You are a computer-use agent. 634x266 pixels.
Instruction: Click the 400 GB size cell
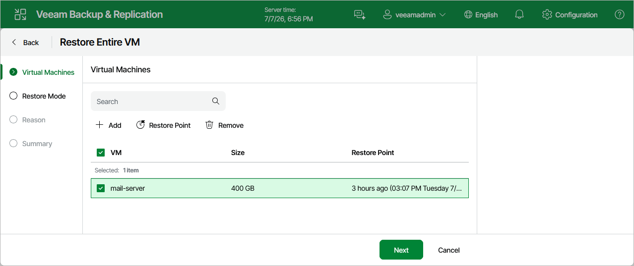click(243, 188)
